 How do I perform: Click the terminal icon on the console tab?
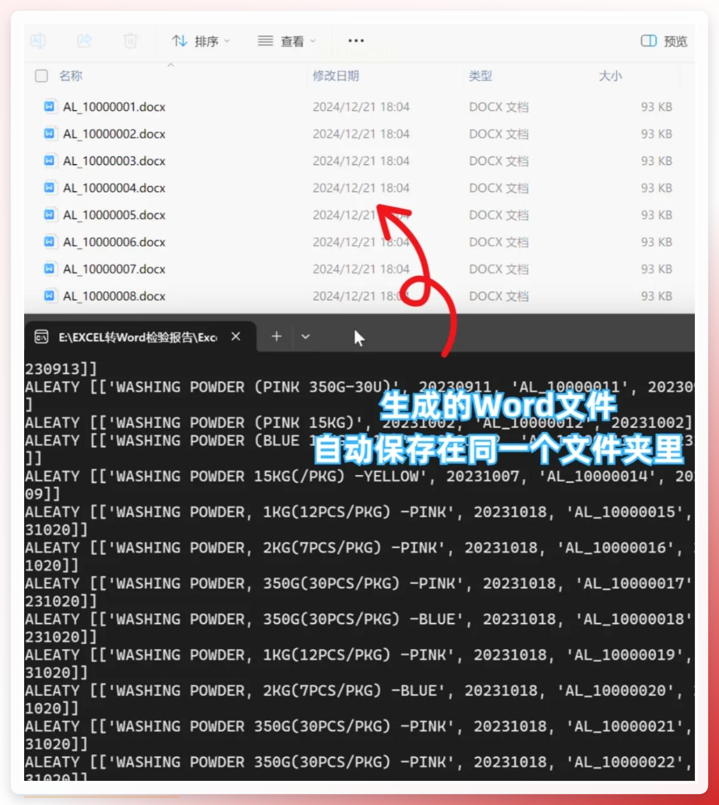[x=42, y=336]
